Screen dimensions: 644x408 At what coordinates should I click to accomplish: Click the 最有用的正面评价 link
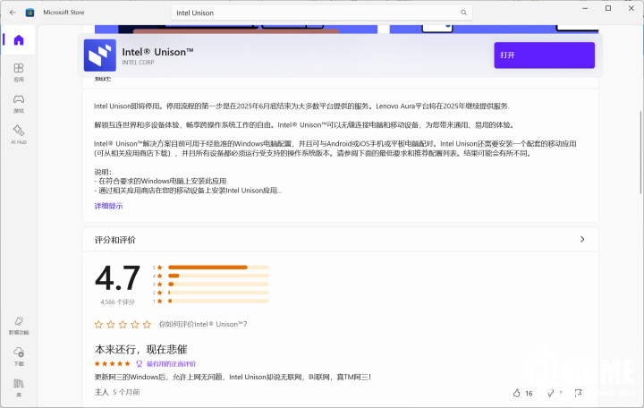pyautogui.click(x=171, y=363)
